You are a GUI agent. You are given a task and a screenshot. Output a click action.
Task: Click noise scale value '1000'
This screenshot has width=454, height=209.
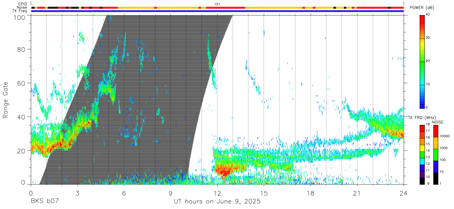tap(443, 148)
